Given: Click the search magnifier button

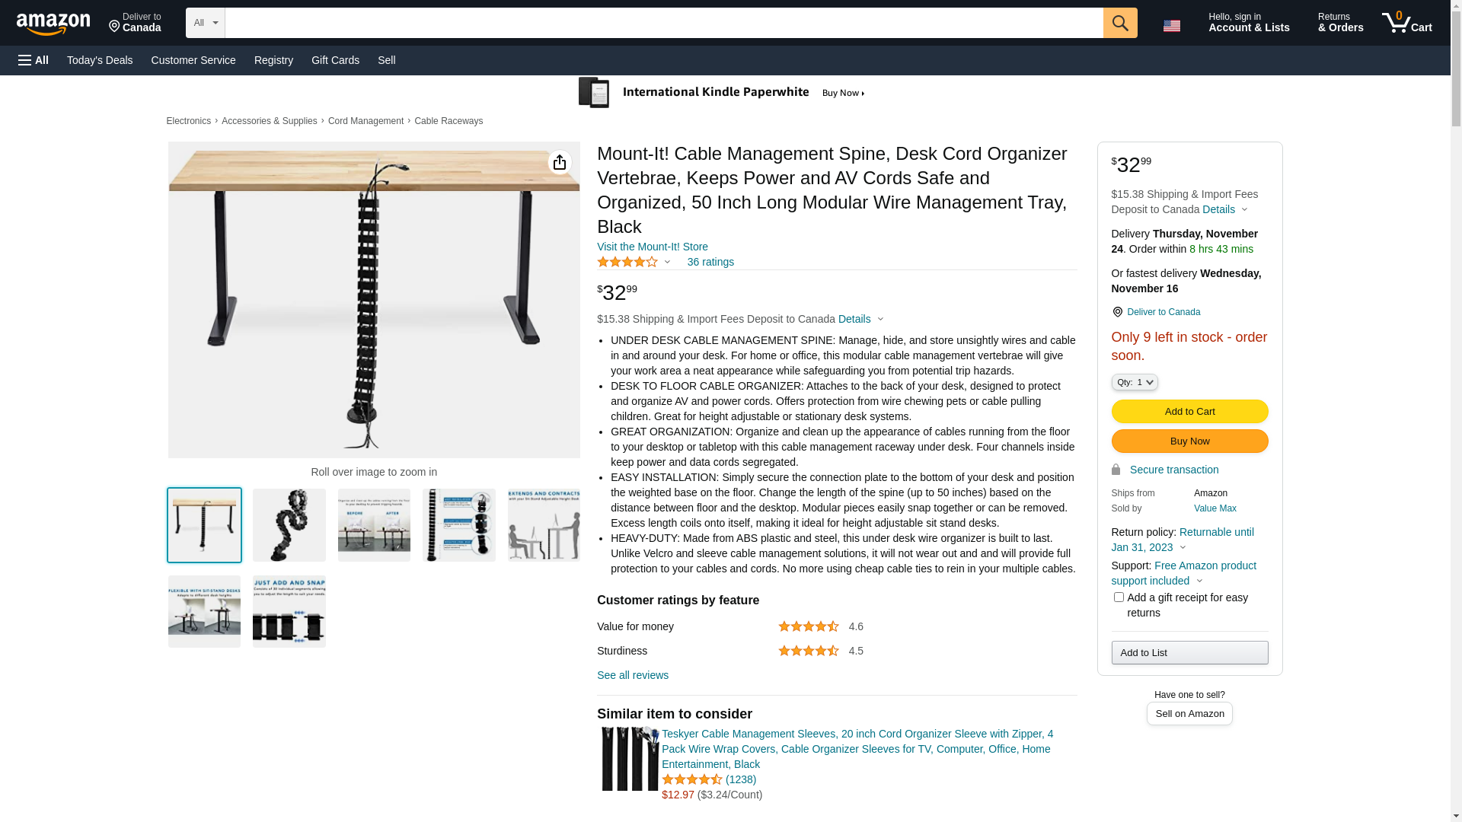Looking at the screenshot, I should tap(1120, 23).
